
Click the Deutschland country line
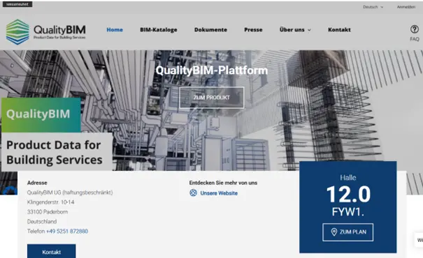click(x=42, y=222)
